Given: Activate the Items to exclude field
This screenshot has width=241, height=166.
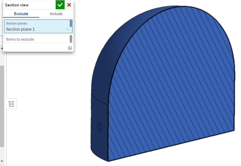Looking at the screenshot, I should pos(38,39).
